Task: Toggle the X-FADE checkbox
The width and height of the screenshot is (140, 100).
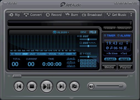Action: pyautogui.click(x=81, y=53)
